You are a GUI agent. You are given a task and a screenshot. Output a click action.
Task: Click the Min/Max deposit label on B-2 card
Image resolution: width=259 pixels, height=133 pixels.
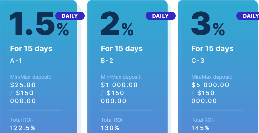point(121,77)
